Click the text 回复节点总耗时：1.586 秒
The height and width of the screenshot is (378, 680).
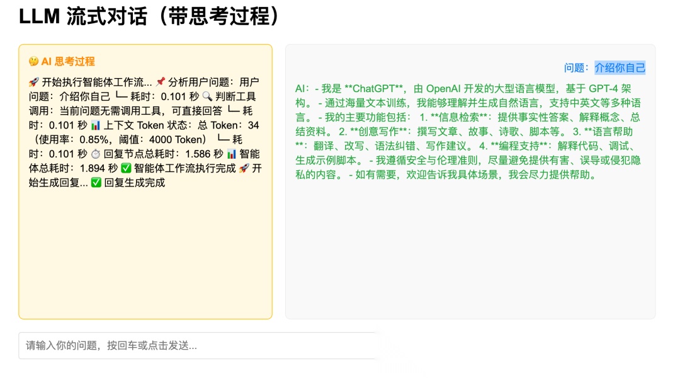pyautogui.click(x=163, y=154)
